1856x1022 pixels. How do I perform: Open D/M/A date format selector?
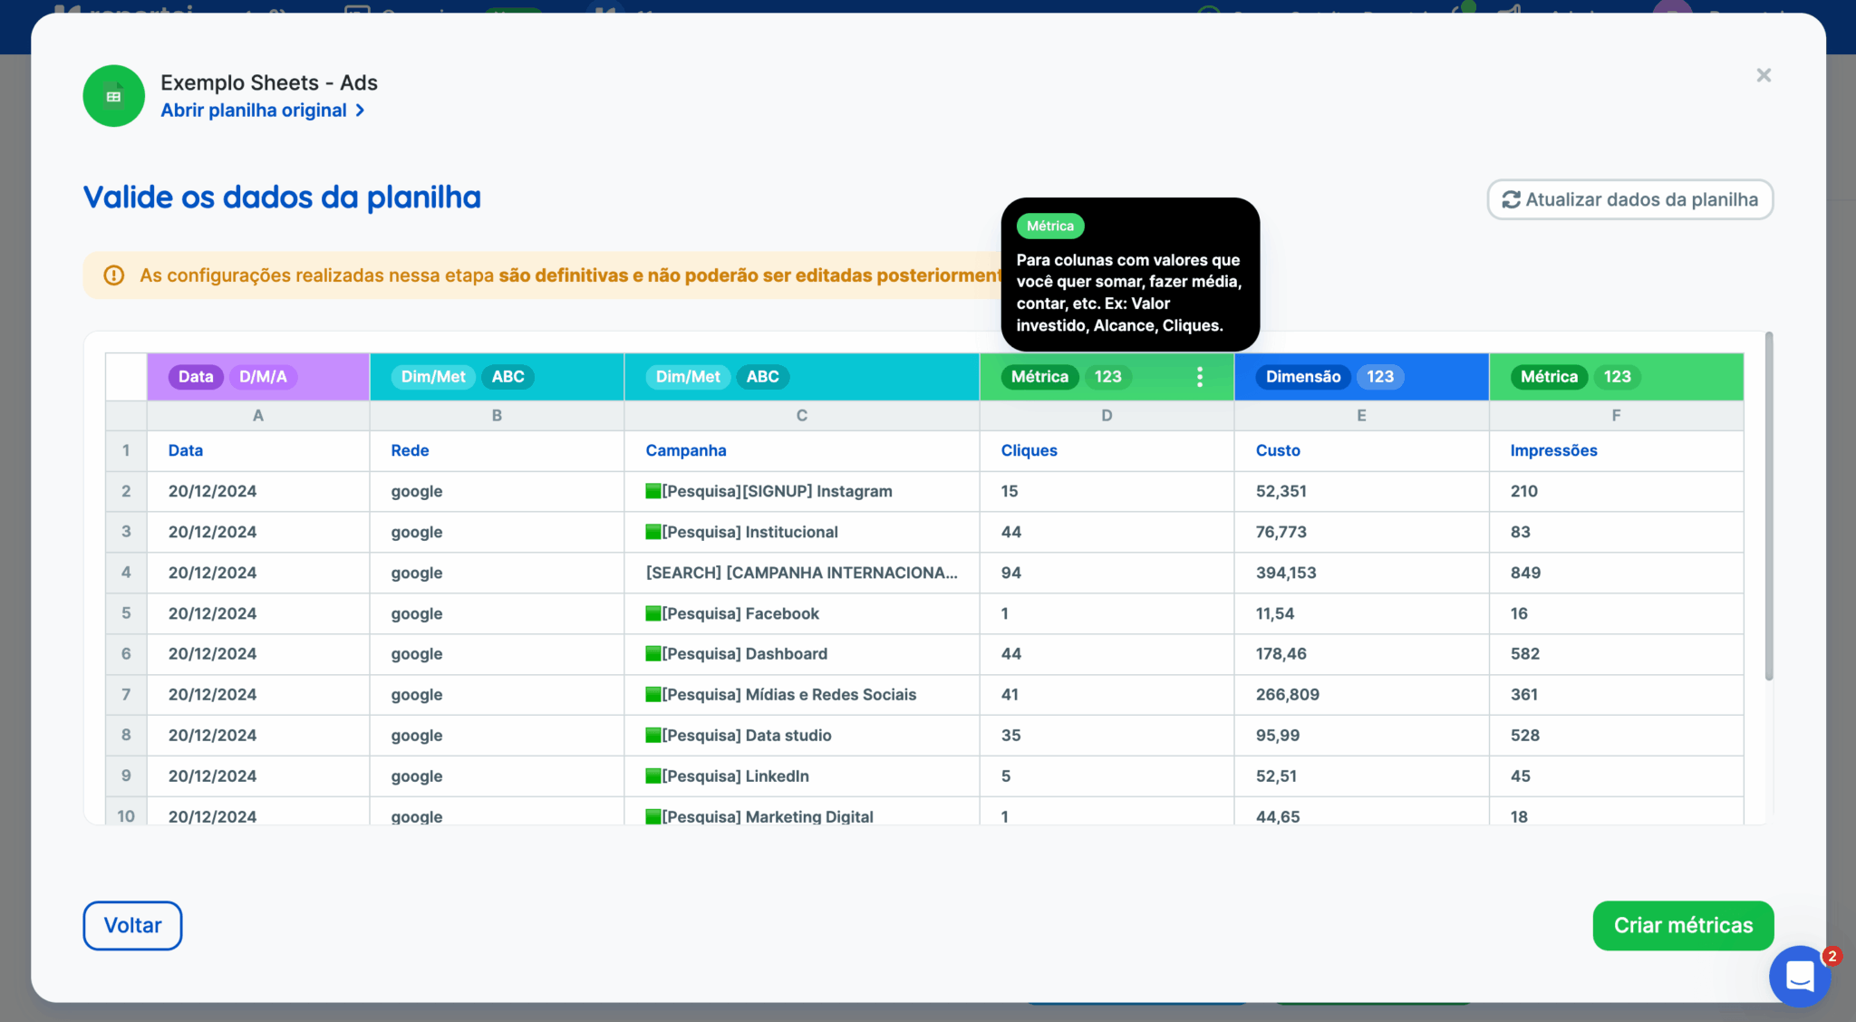click(x=263, y=377)
